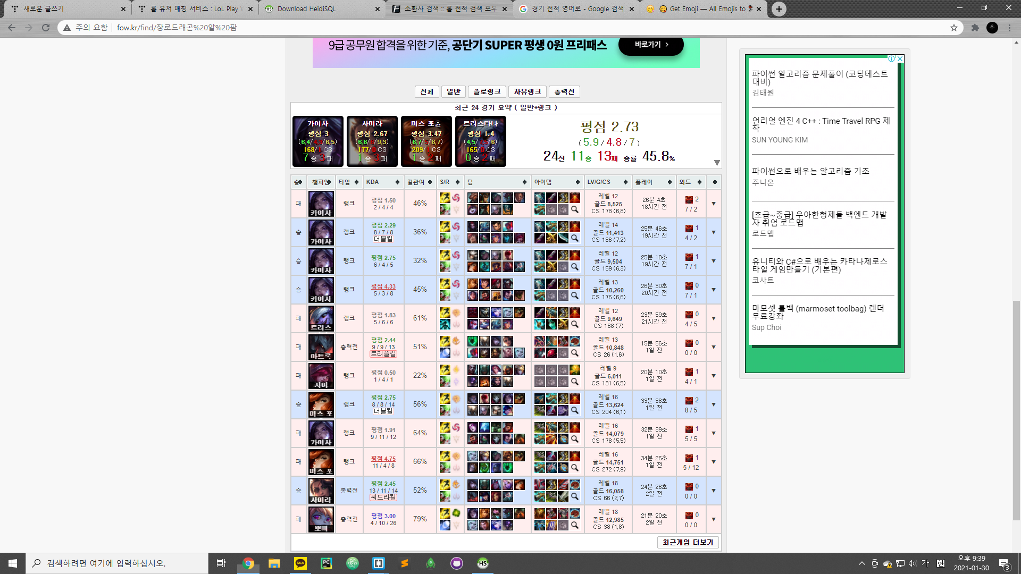
Task: Open KakaoTalk from the taskbar
Action: 300,563
